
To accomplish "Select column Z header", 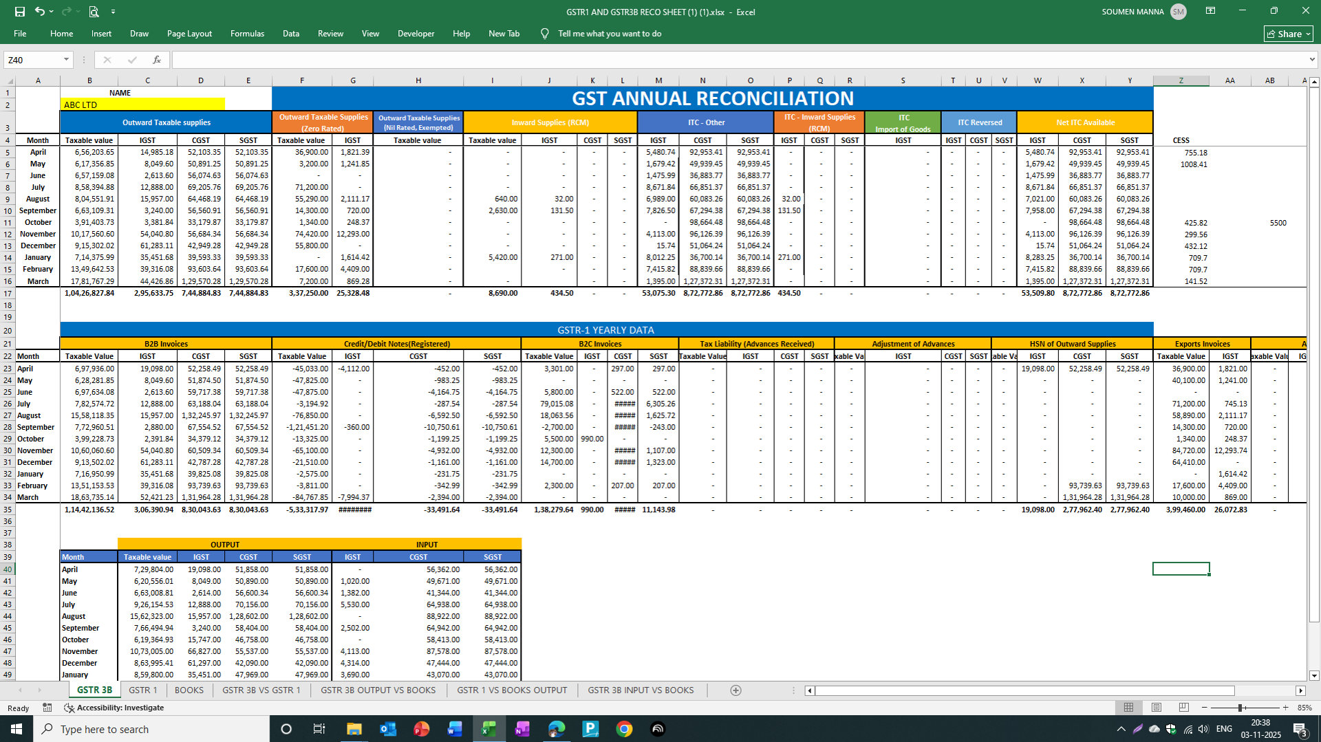I will click(1181, 80).
